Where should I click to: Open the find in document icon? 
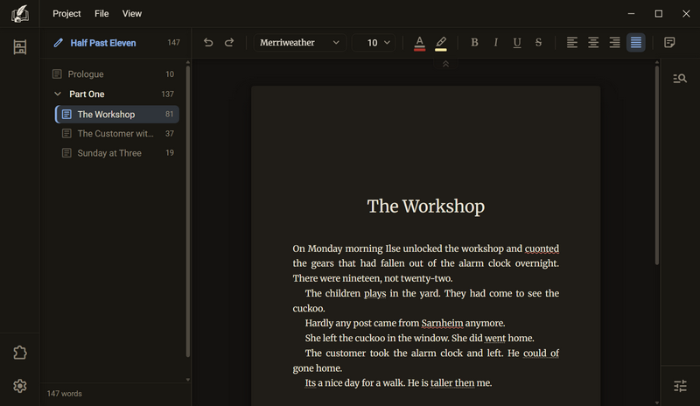click(680, 79)
